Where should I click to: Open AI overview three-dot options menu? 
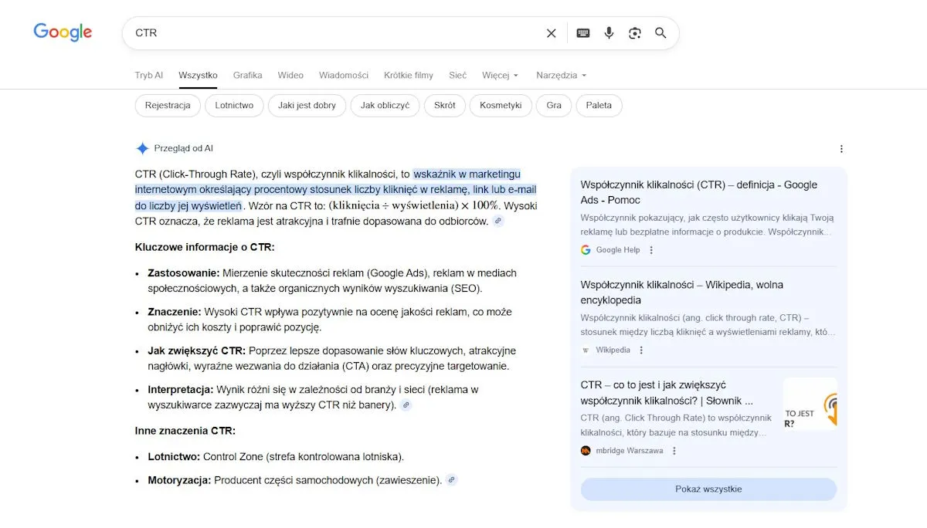tap(841, 149)
